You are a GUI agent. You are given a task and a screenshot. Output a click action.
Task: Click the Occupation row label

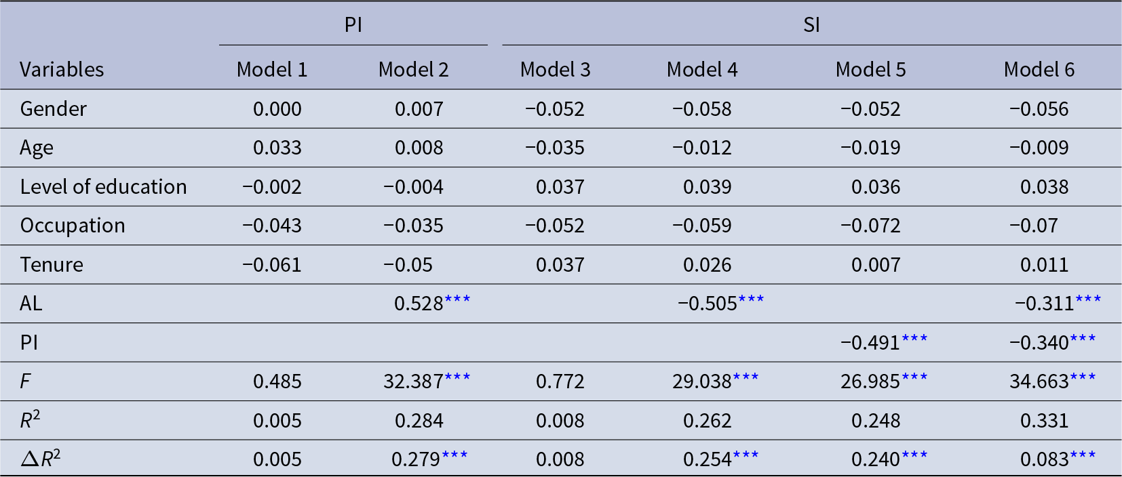73,226
